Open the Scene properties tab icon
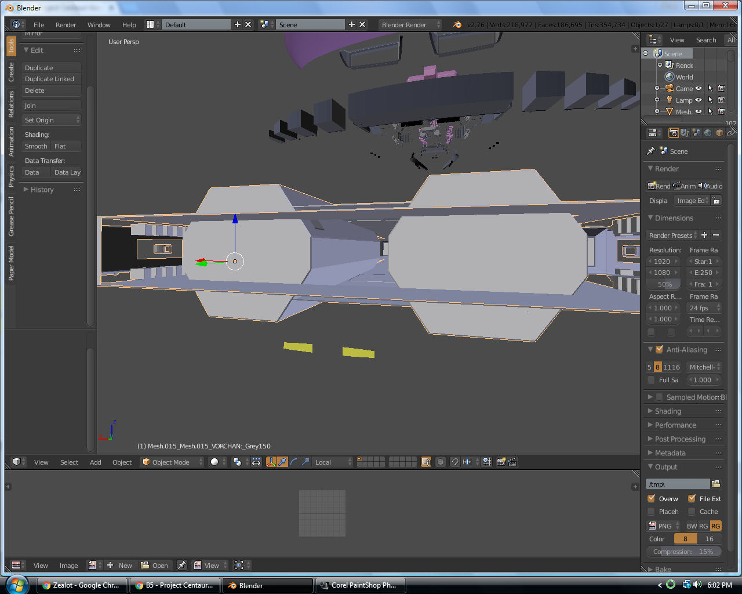Screen dimensions: 742x594 pyautogui.click(x=696, y=133)
